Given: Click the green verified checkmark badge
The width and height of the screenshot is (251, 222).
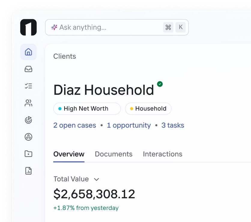Looking at the screenshot, I should pos(160,84).
